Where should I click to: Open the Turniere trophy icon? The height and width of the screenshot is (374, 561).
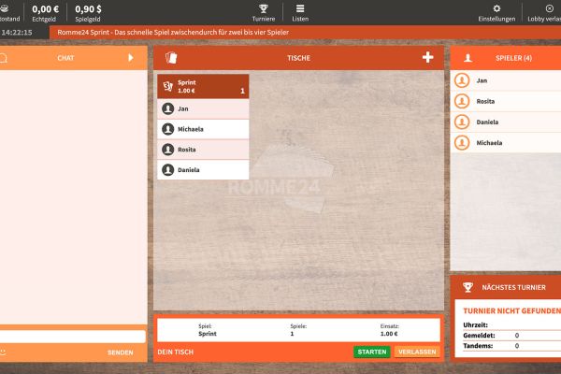[x=262, y=8]
